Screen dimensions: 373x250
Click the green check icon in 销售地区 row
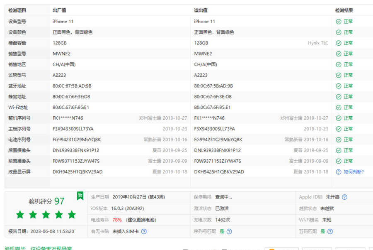click(x=339, y=65)
